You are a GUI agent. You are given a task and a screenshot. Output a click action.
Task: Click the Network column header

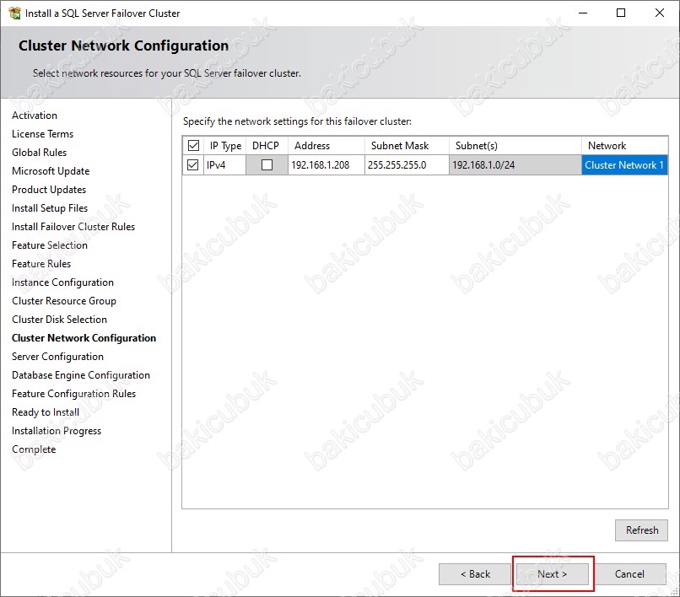[x=624, y=146]
